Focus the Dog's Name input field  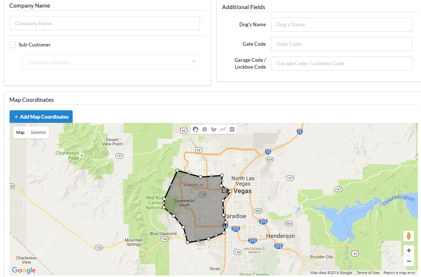(341, 25)
